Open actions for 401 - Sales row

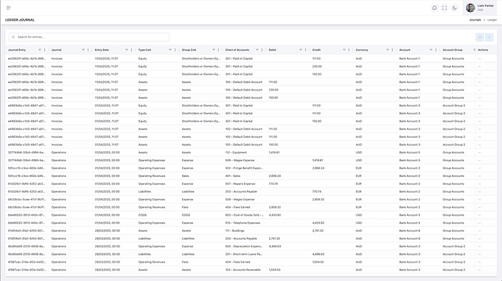[x=479, y=176]
